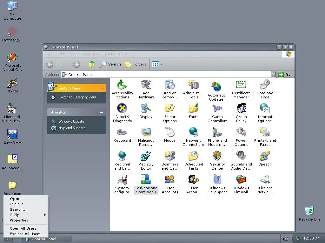Collapse the See Also section

click(102, 112)
